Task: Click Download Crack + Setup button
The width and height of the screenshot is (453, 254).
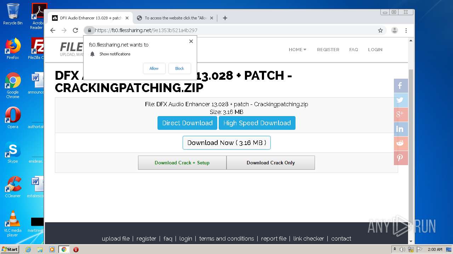Action: [182, 163]
